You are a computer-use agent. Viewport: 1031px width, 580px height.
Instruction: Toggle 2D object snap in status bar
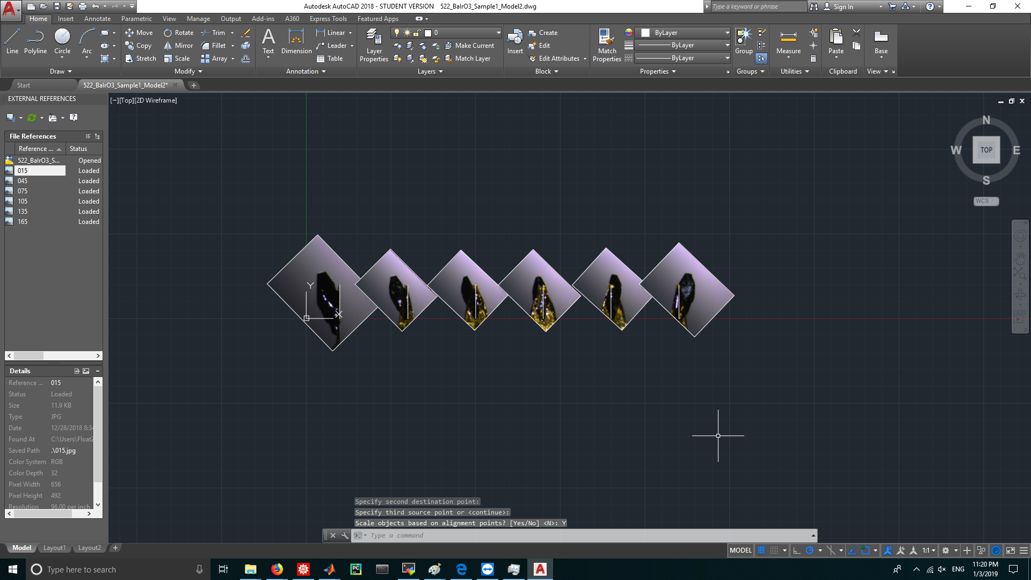click(866, 550)
